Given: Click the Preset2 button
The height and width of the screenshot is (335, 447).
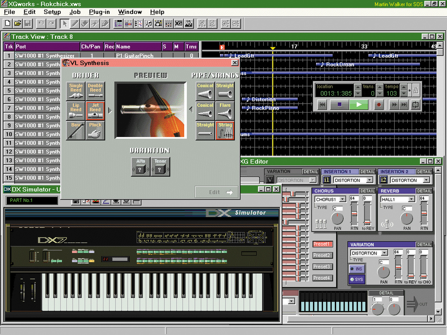Looking at the screenshot, I should (x=322, y=255).
